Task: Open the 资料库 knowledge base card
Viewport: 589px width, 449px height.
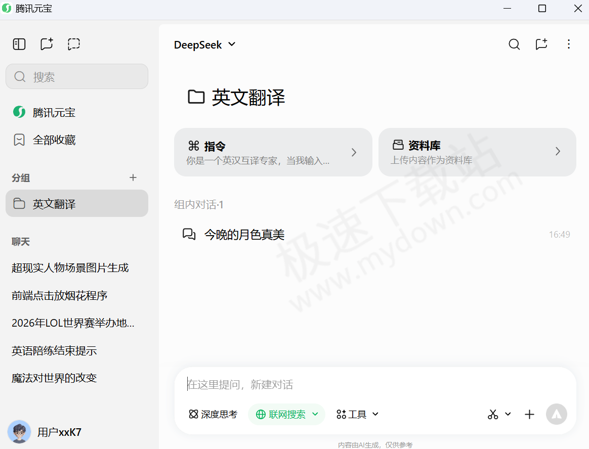Action: click(477, 152)
